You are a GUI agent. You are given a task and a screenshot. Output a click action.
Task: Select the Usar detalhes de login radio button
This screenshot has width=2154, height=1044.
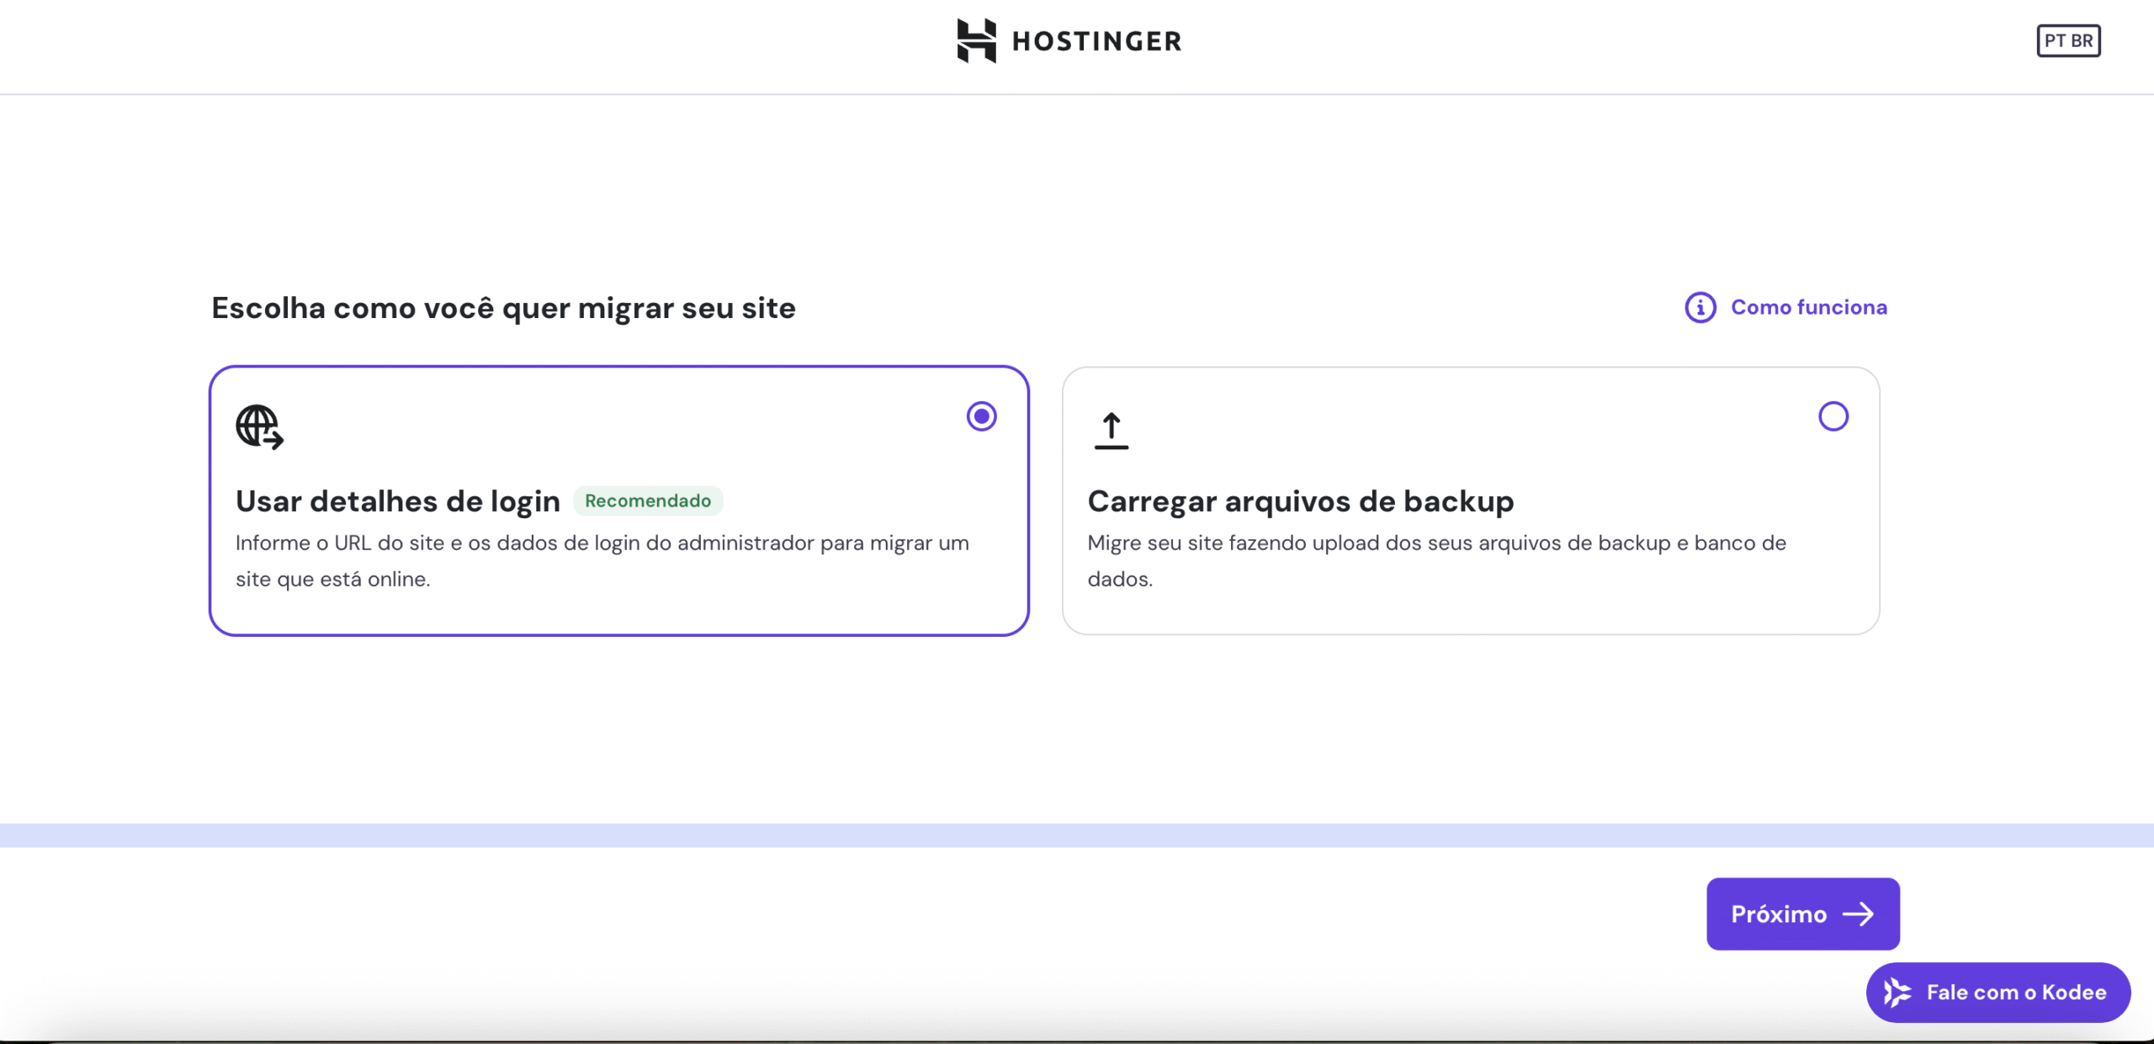point(981,416)
